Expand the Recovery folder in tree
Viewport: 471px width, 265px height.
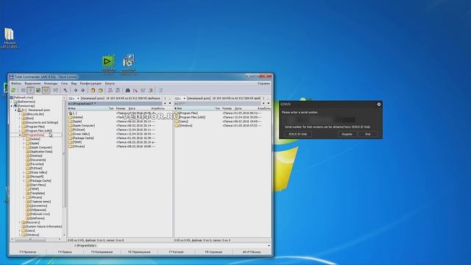coord(20,222)
